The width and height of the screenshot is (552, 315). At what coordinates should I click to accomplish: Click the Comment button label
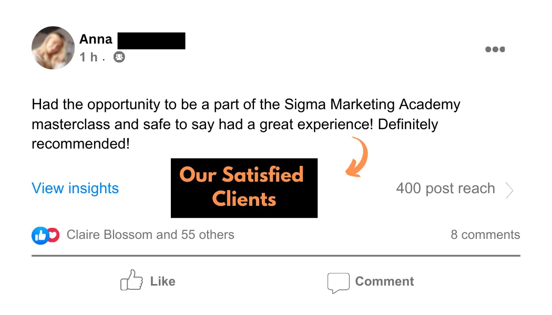[384, 281]
